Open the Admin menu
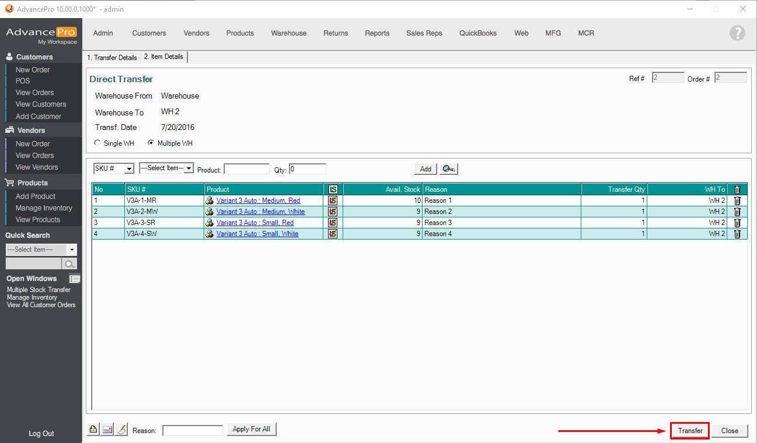This screenshot has width=757, height=443. pos(103,33)
